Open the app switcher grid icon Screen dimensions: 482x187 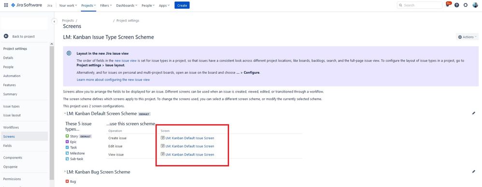point(6,5)
